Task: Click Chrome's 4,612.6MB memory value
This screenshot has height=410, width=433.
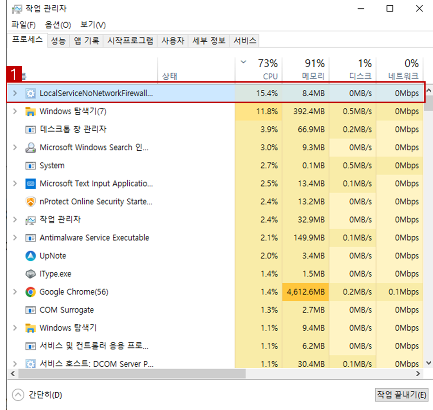Action: click(x=306, y=292)
